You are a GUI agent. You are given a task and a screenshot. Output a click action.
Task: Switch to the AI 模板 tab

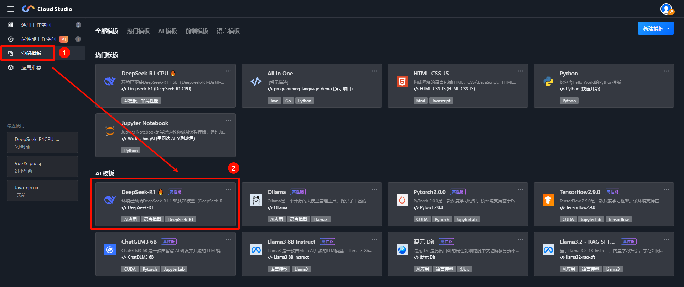pos(167,31)
